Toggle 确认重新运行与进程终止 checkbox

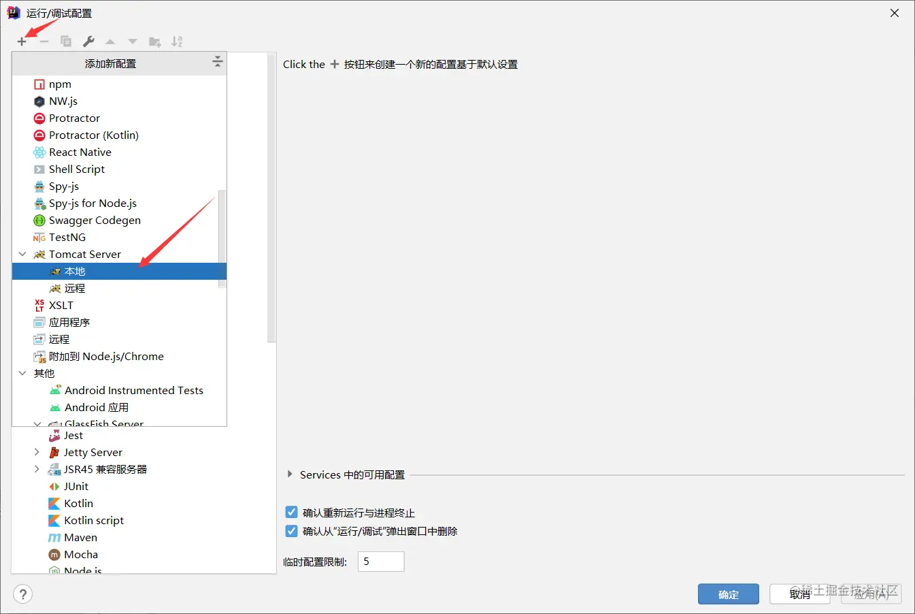pyautogui.click(x=291, y=513)
